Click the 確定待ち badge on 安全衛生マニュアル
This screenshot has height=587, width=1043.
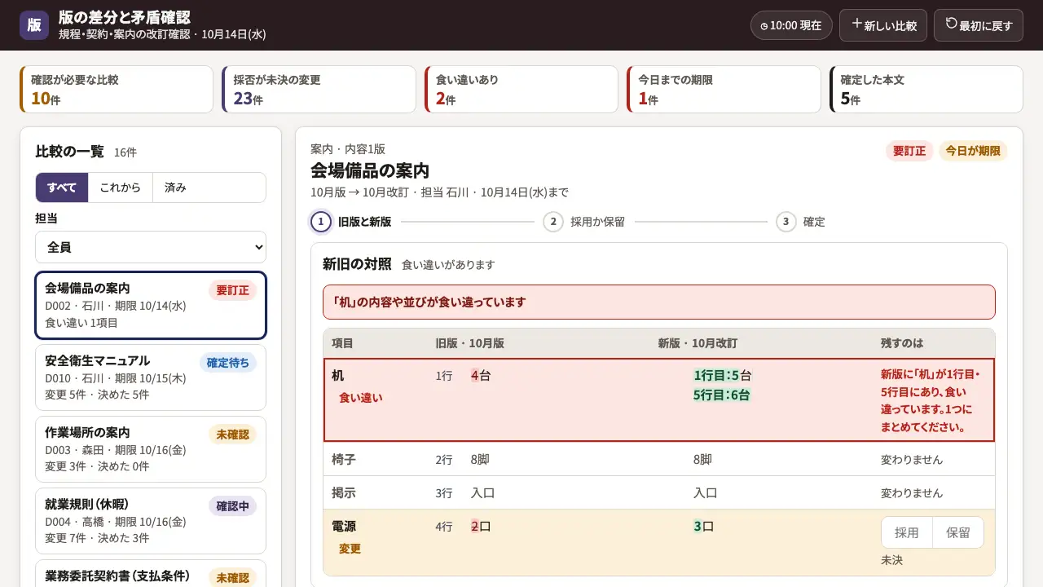point(228,363)
